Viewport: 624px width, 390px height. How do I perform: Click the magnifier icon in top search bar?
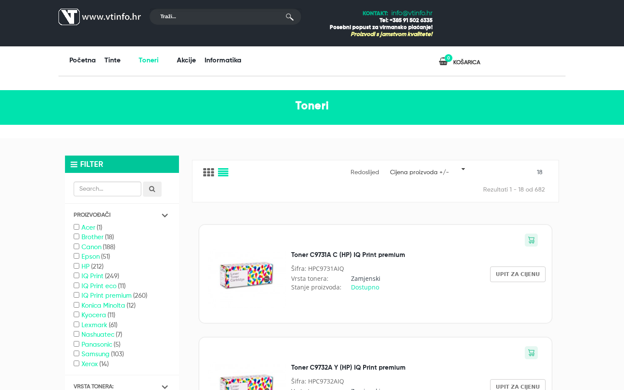[289, 17]
